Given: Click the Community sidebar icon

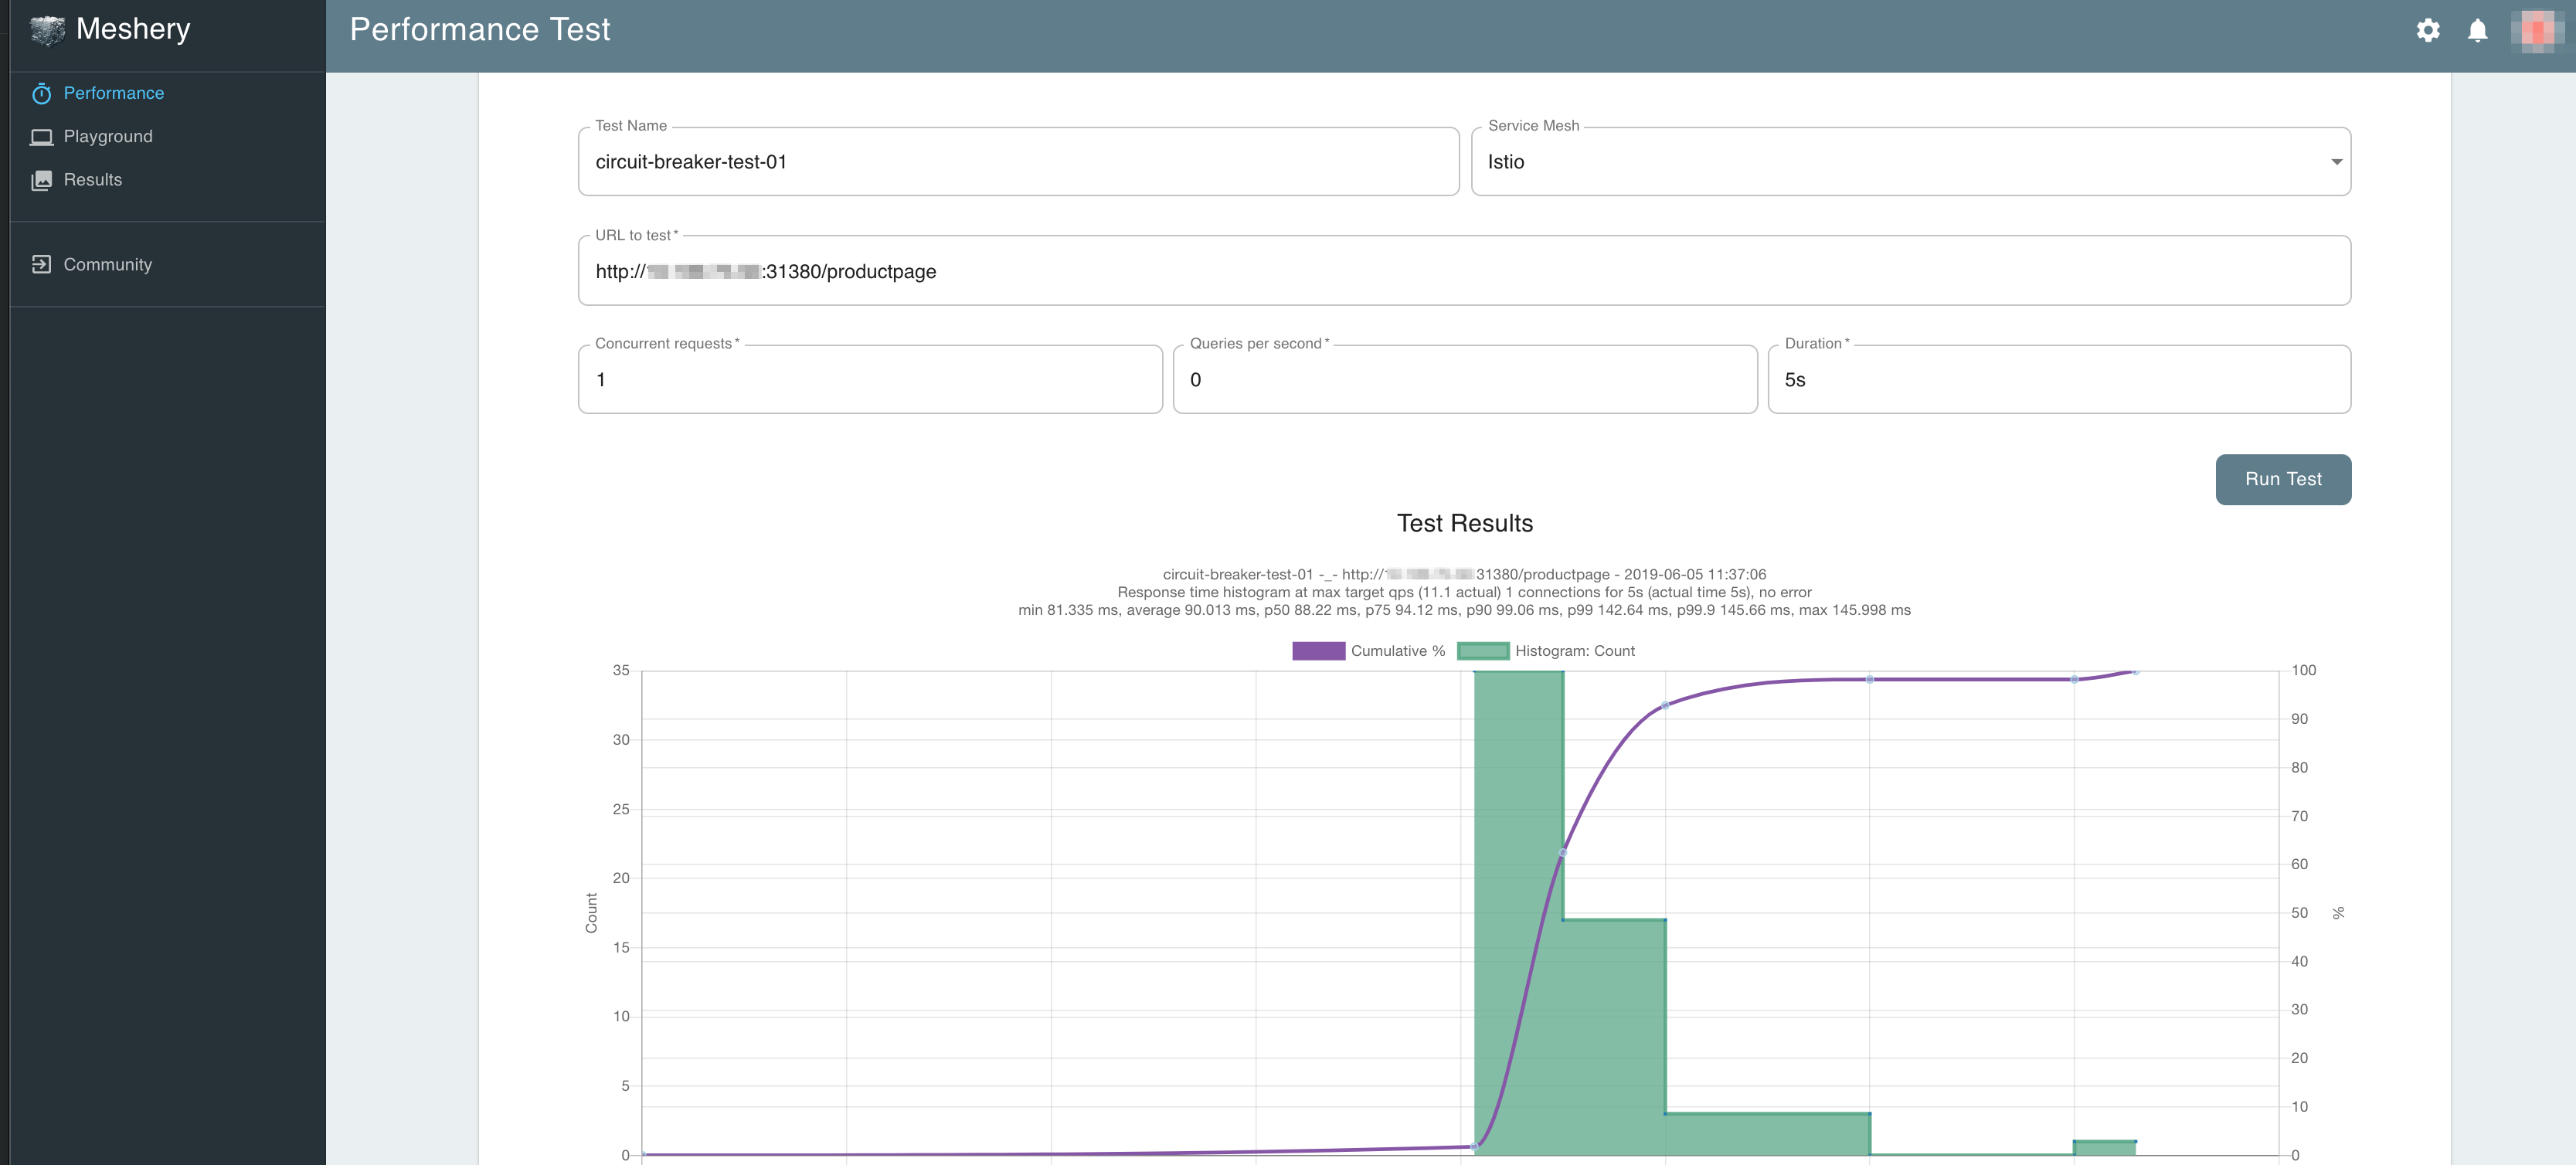Looking at the screenshot, I should (41, 264).
